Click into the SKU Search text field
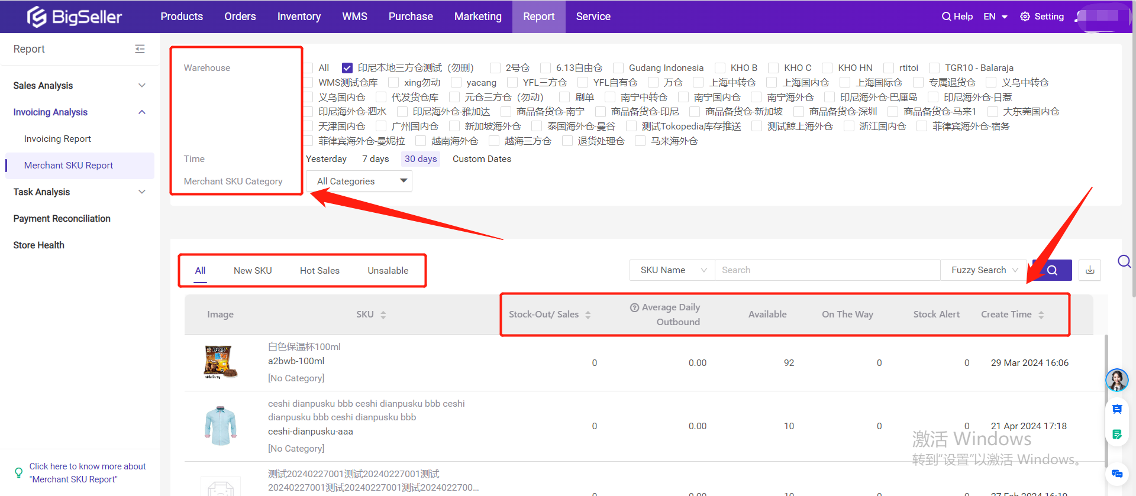 [x=827, y=270]
